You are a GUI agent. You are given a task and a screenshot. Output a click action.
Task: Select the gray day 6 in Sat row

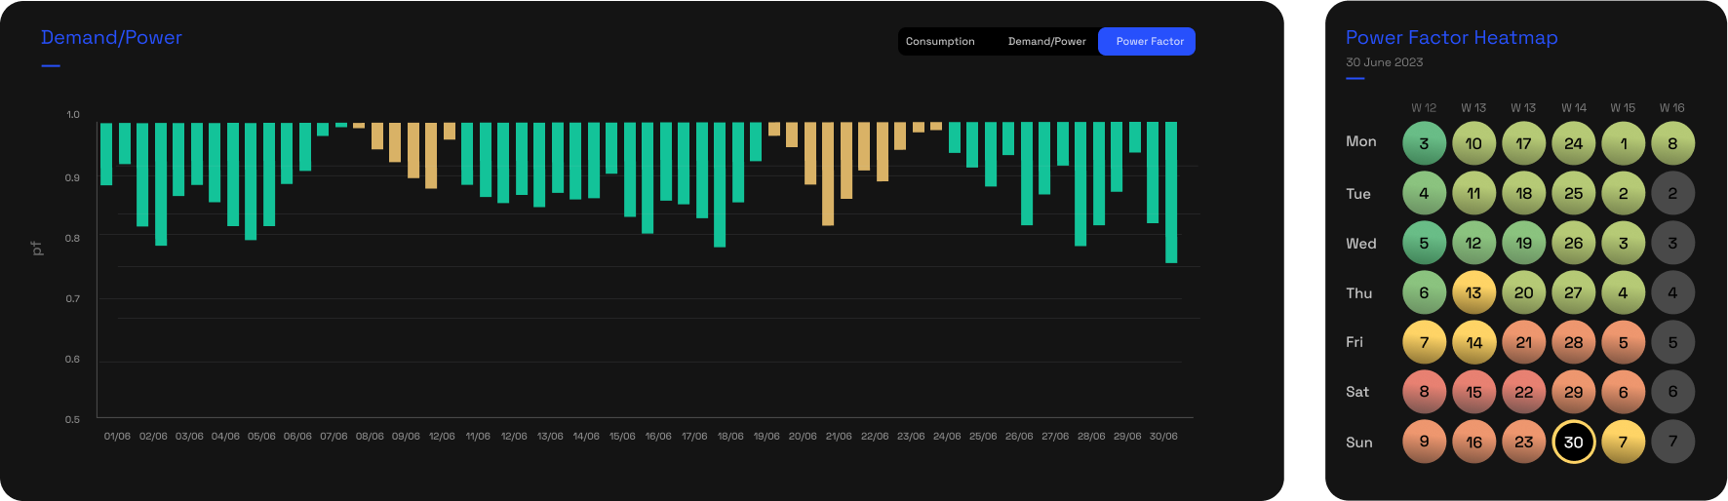[x=1672, y=392]
